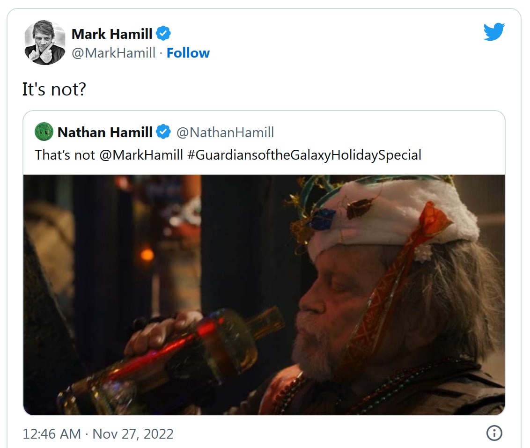Viewport: 530px width, 448px height.
Task: Open Nathan Hamill's green avatar icon
Action: tap(44, 132)
